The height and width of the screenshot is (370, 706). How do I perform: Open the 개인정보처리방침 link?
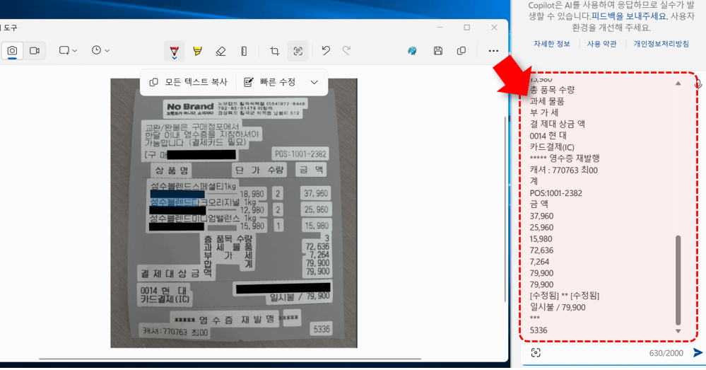tap(661, 44)
